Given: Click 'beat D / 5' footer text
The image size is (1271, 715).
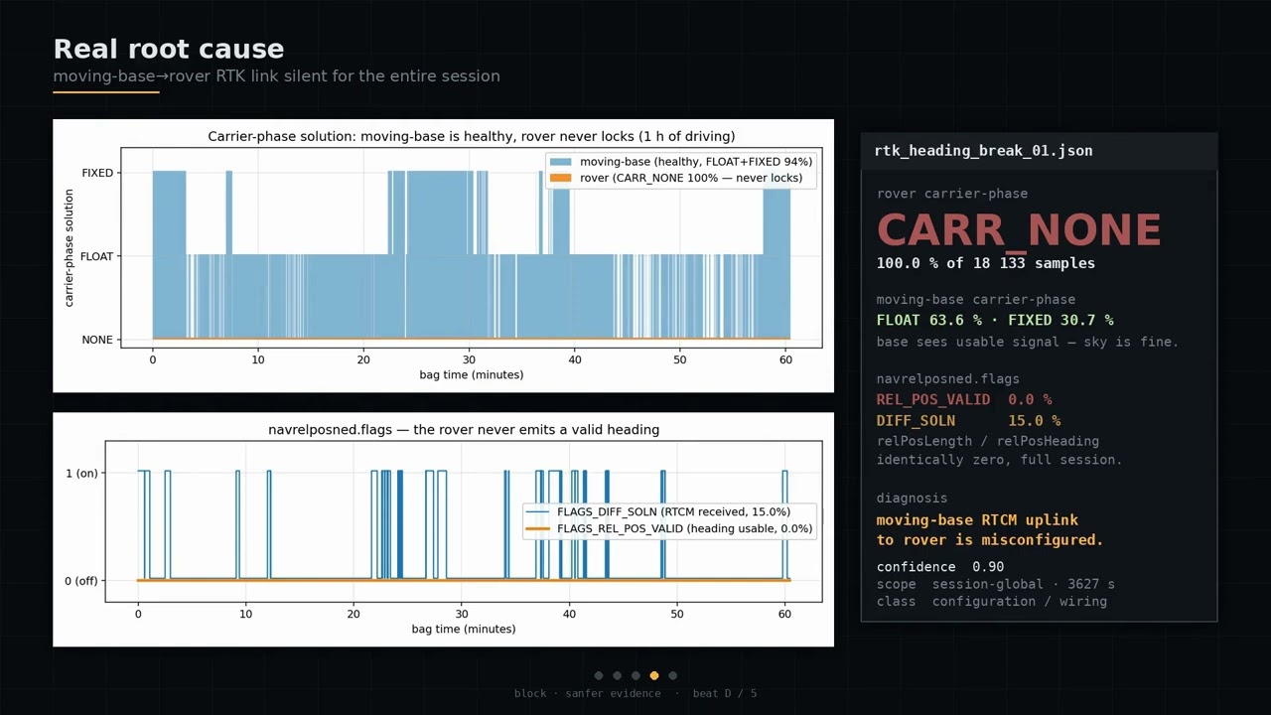Looking at the screenshot, I should (724, 693).
